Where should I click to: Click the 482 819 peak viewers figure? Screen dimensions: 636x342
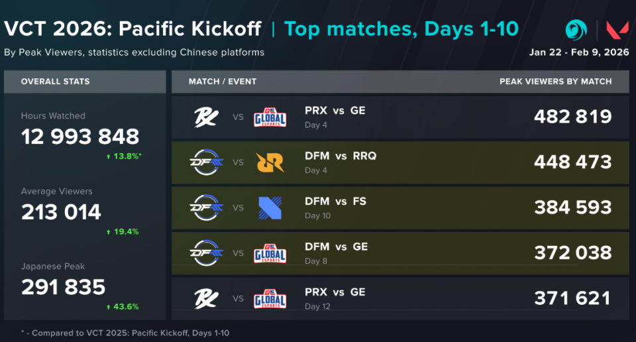pos(572,117)
